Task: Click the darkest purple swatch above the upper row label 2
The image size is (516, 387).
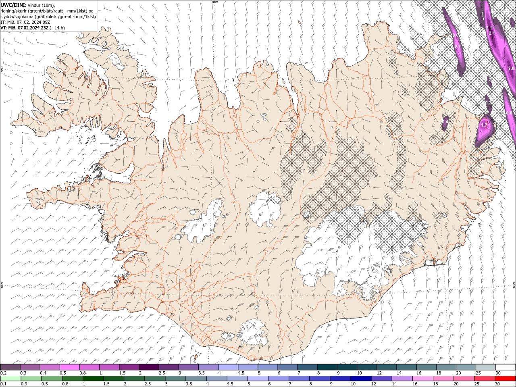Action: [149, 367]
